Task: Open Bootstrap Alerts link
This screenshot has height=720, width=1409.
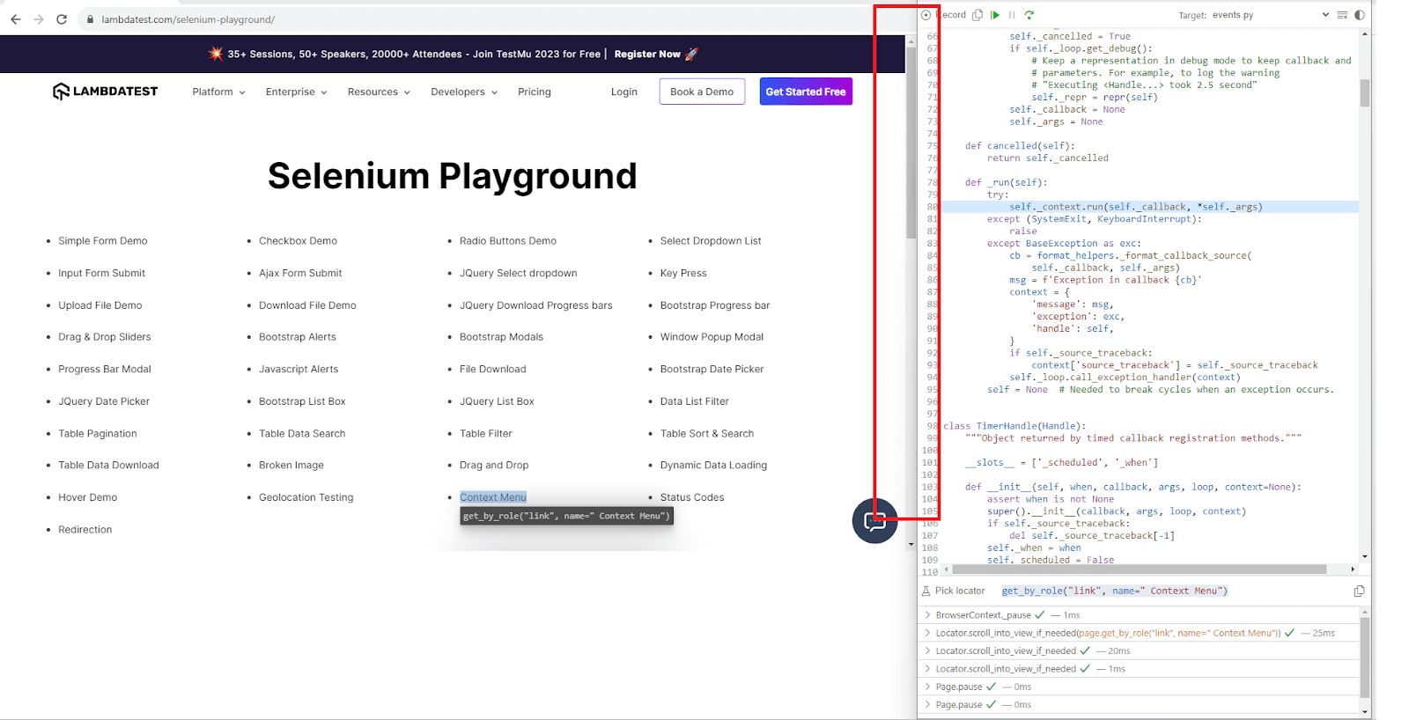Action: [298, 337]
